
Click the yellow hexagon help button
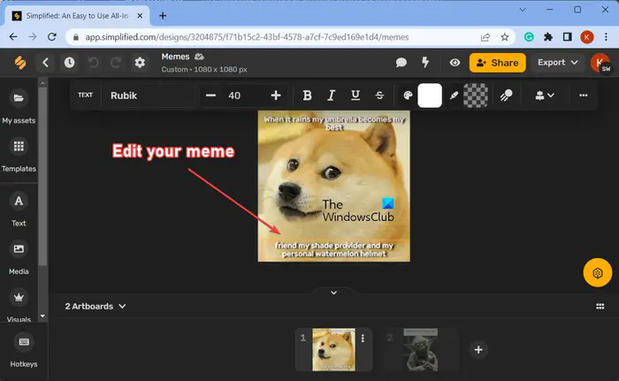(598, 273)
